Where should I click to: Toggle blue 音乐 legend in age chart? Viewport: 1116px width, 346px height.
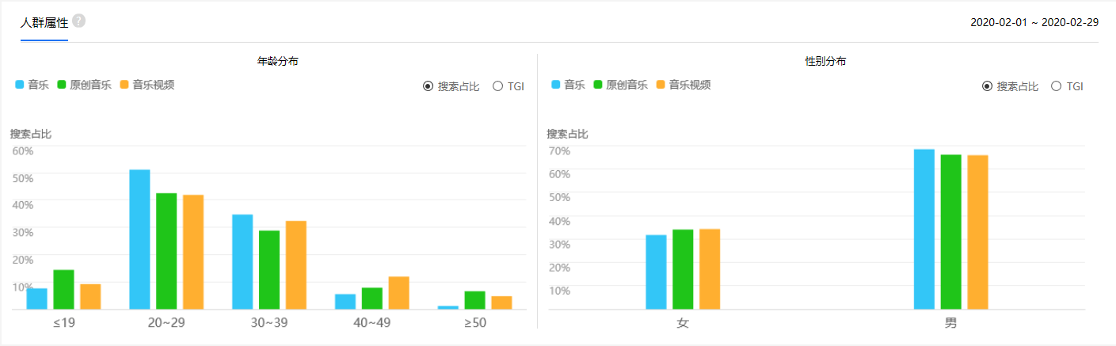click(x=32, y=85)
